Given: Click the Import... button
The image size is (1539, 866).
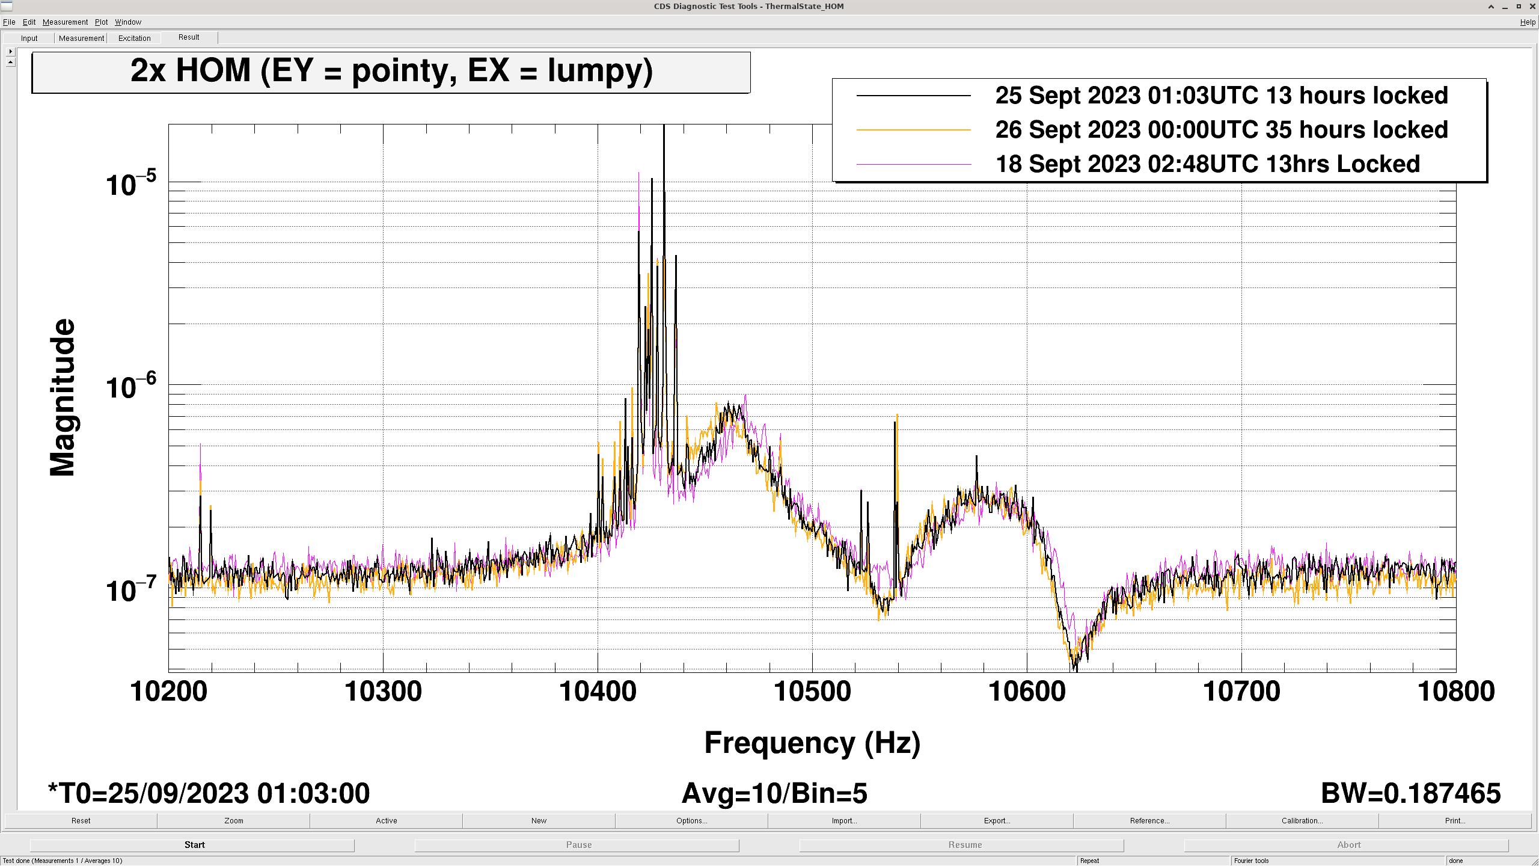Looking at the screenshot, I should 845,820.
